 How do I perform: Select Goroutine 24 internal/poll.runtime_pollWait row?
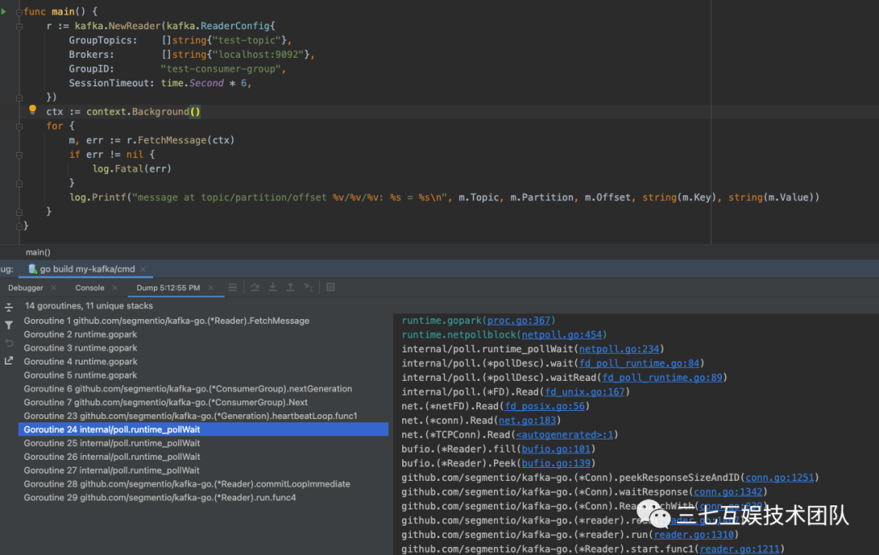click(203, 430)
